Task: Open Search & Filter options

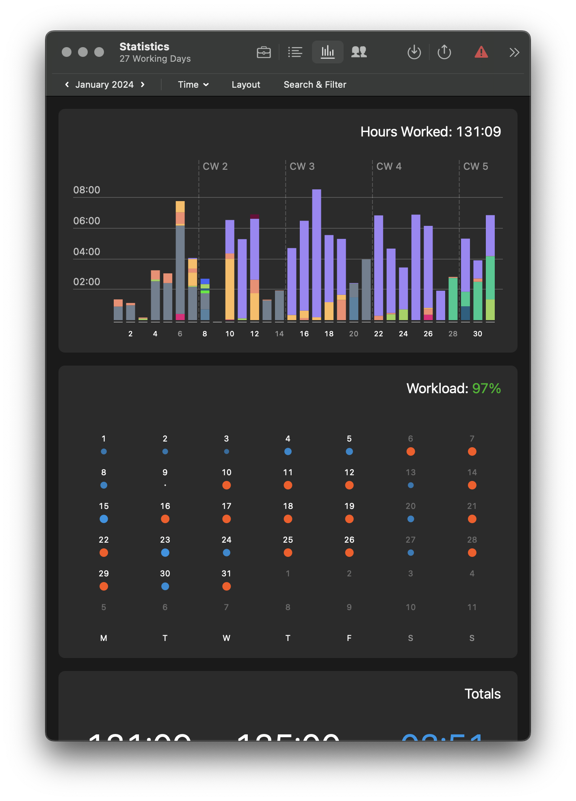Action: (x=315, y=84)
